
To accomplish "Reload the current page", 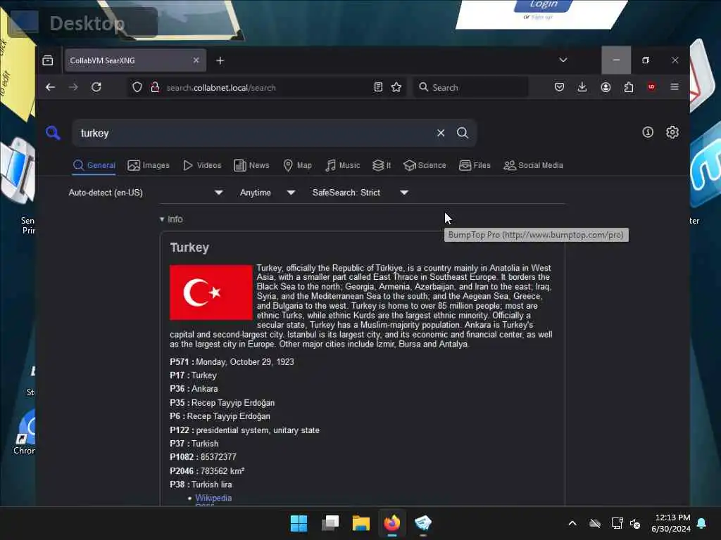I will [x=96, y=87].
